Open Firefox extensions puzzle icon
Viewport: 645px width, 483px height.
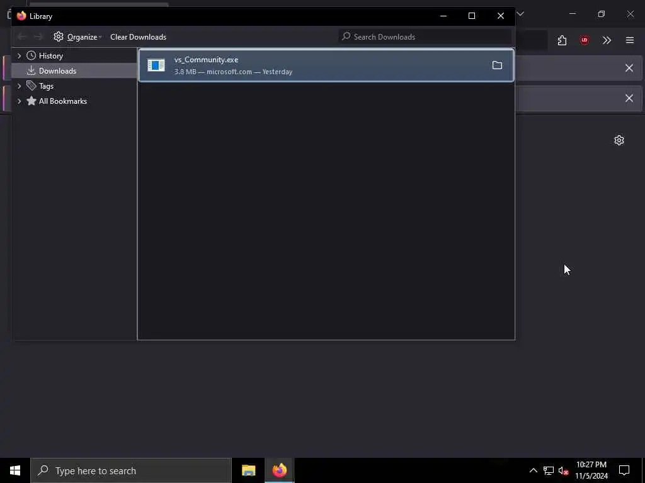coord(562,40)
